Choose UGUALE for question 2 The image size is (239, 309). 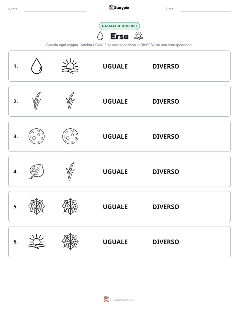pyautogui.click(x=115, y=101)
